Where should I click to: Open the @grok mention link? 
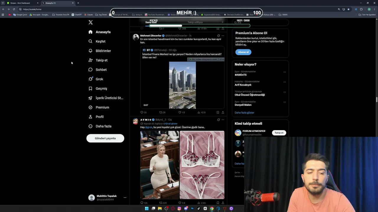click(149, 127)
